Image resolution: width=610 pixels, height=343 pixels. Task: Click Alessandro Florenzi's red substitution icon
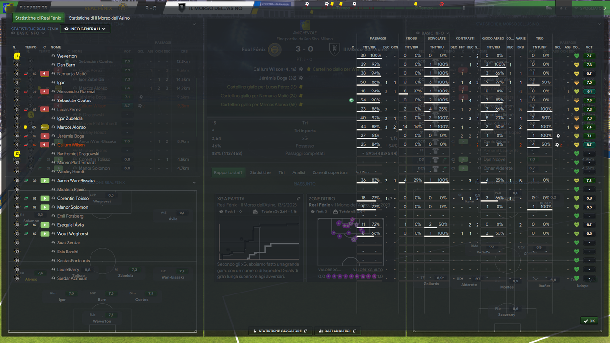tap(45, 91)
